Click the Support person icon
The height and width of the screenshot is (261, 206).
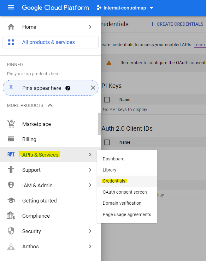[x=11, y=170]
